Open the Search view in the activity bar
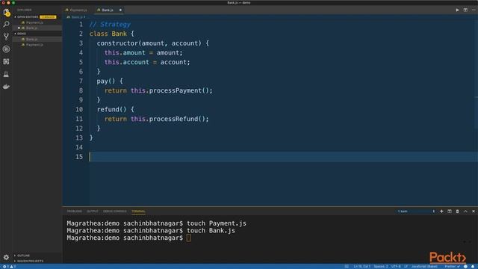The image size is (478, 269). tap(6, 24)
